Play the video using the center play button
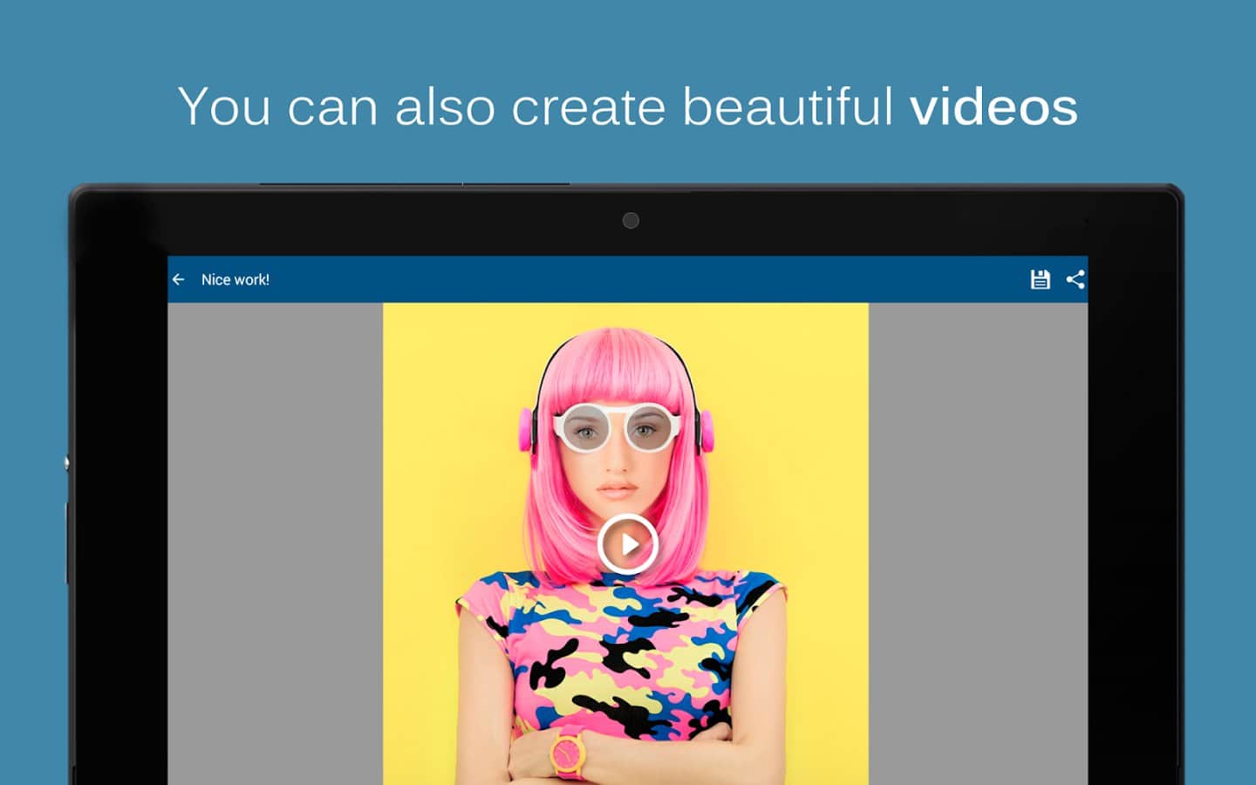The image size is (1256, 785). [626, 544]
